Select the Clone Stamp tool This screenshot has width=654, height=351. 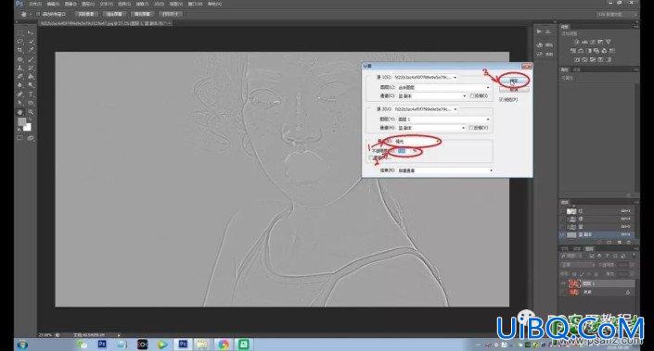point(19,68)
